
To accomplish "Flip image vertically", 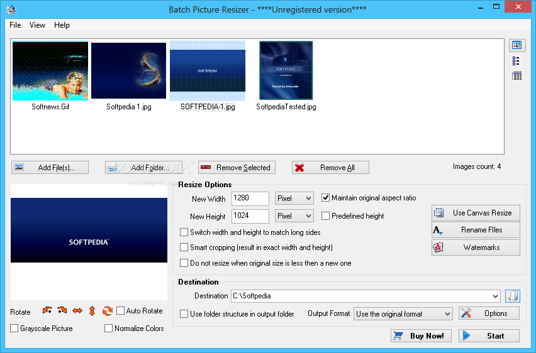I will [92, 311].
